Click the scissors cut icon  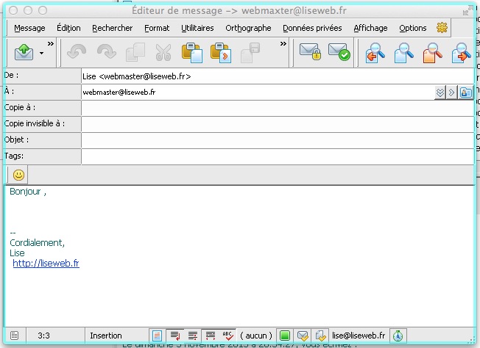(x=163, y=53)
